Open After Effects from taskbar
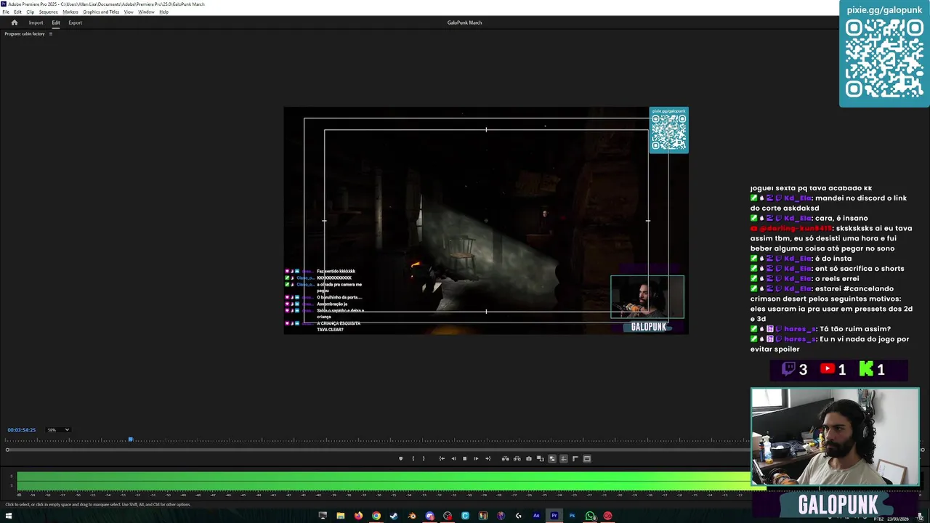This screenshot has height=523, width=930. tap(536, 516)
